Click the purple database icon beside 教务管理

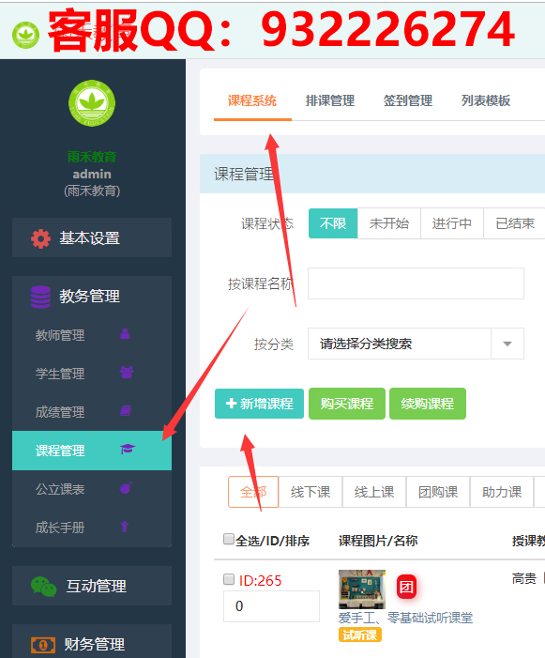point(40,297)
